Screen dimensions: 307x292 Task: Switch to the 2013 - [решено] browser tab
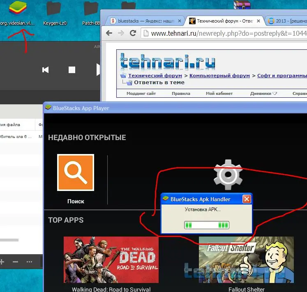click(287, 21)
